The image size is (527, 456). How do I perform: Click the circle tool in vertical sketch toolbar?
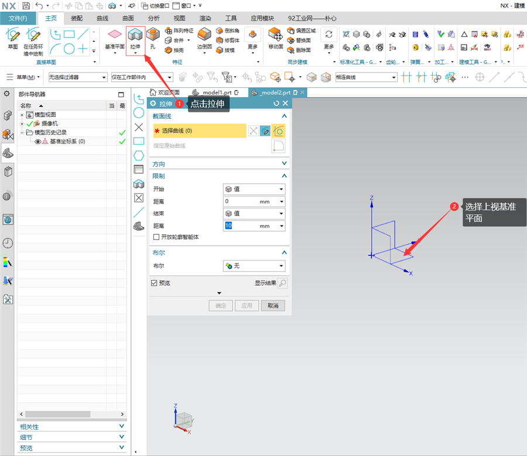139,113
